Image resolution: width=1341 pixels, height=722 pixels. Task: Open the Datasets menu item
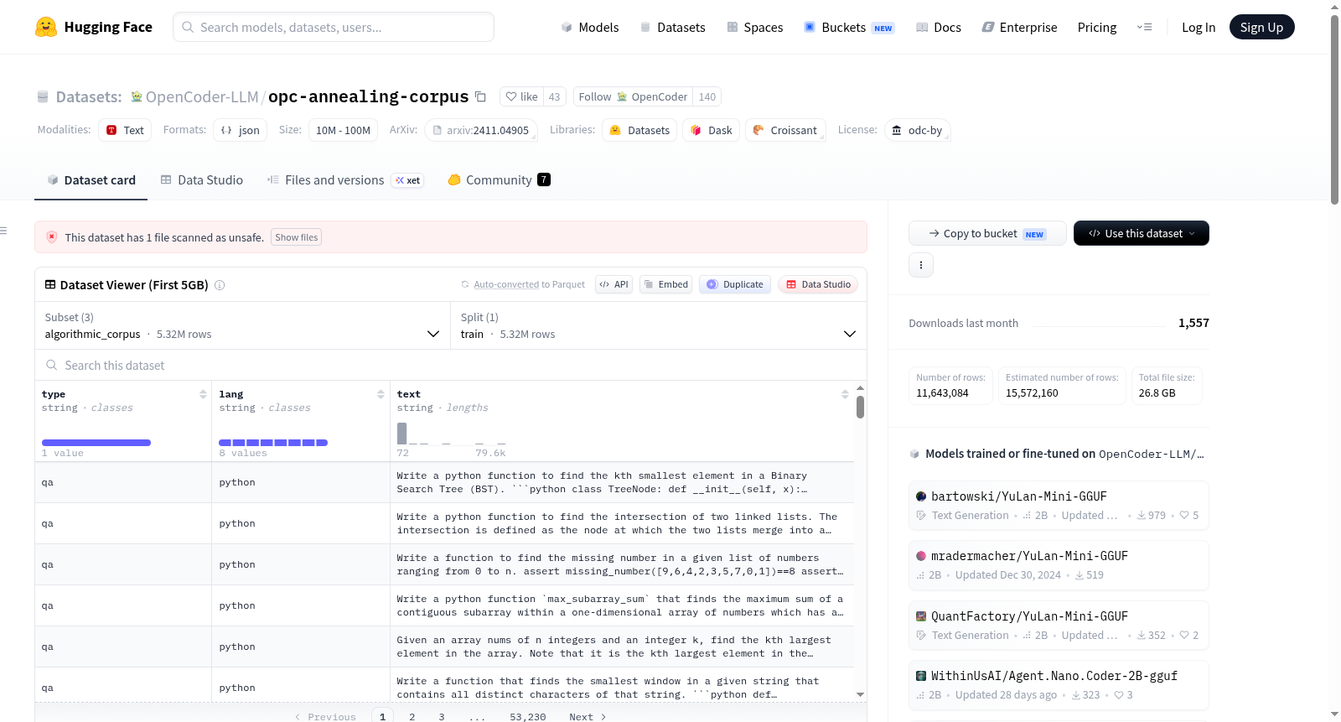[x=672, y=27]
